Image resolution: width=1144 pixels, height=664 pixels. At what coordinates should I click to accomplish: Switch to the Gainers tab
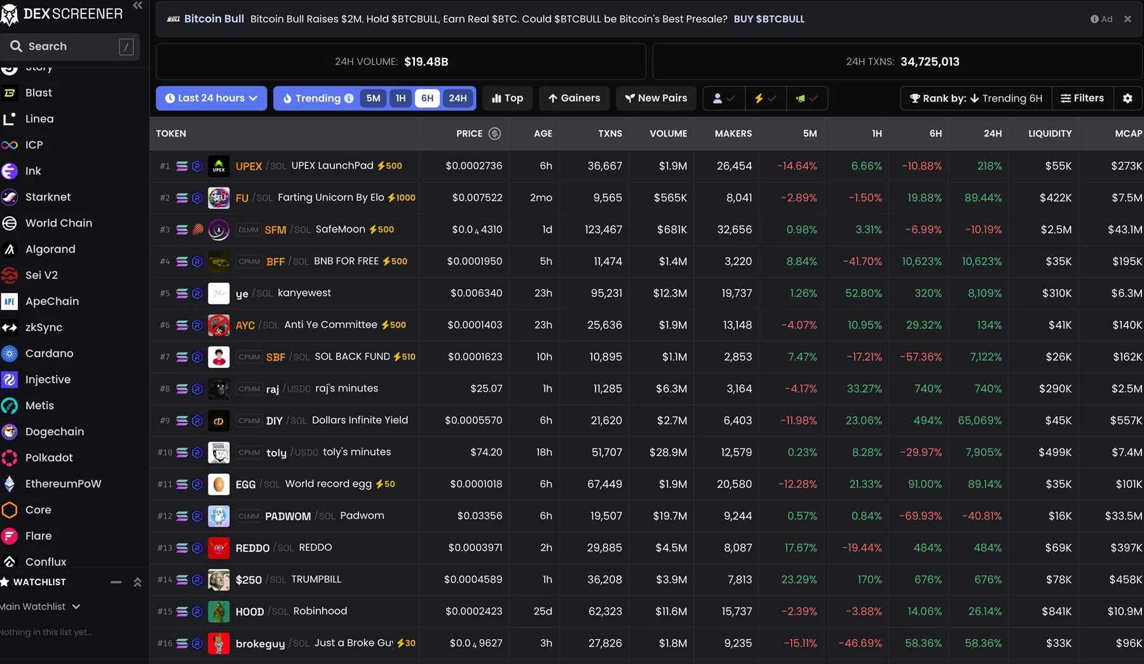pyautogui.click(x=574, y=98)
